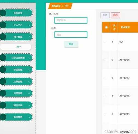Check the box for 用户账号5 row
The image size is (138, 134).
(105, 114)
